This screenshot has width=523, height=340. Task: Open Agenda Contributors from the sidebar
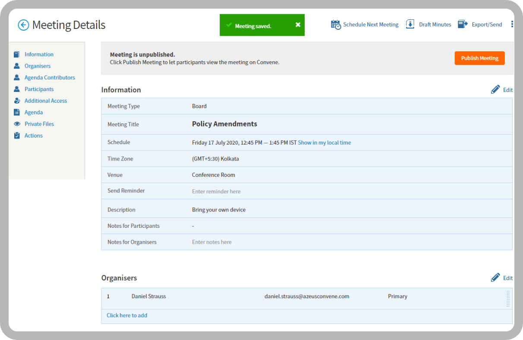click(x=50, y=78)
